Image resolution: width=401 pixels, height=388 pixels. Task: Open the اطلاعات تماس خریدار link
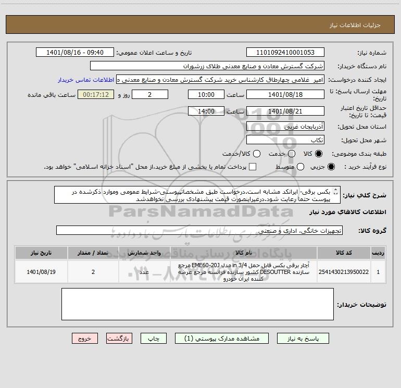tap(86, 80)
